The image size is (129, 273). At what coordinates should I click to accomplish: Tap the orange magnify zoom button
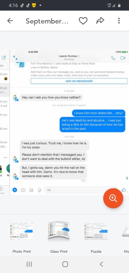pos(113,198)
